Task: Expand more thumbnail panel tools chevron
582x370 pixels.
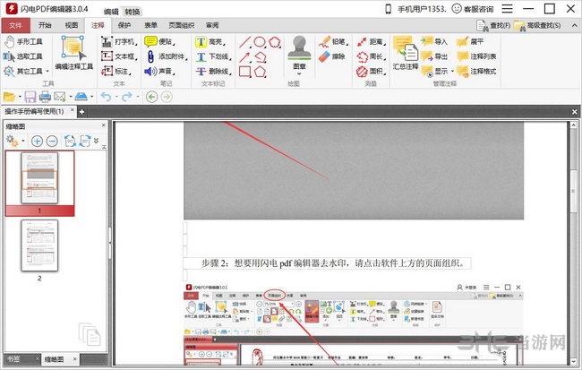Action: [96, 140]
